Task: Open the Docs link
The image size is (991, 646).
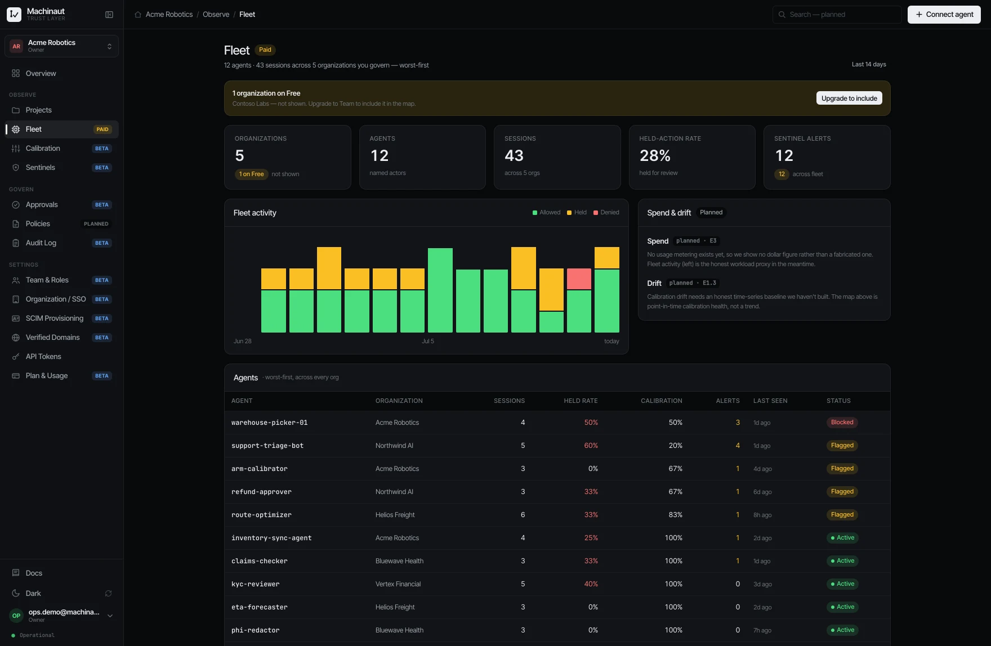Action: 61,573
